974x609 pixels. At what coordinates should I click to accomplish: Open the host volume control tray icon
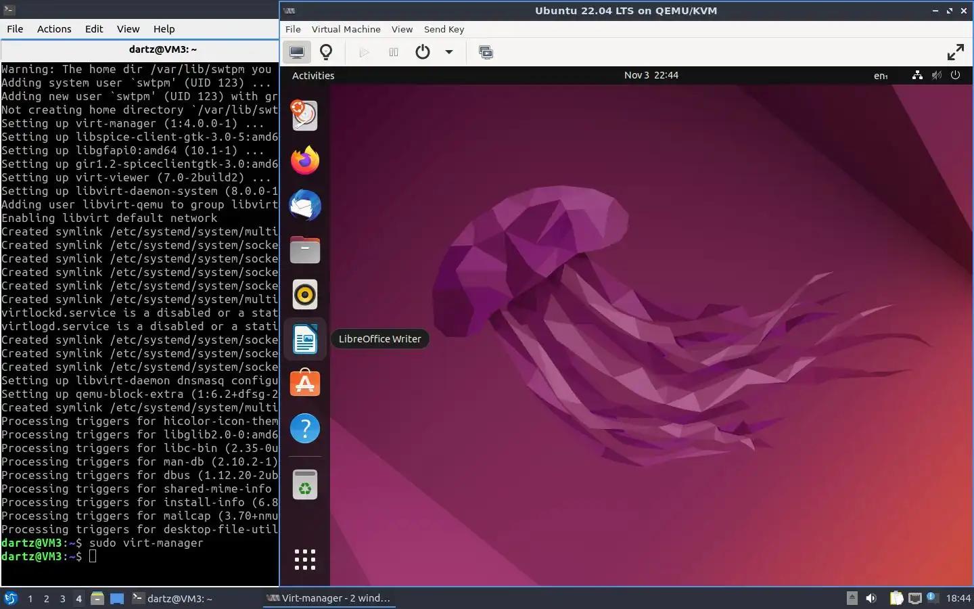(871, 598)
